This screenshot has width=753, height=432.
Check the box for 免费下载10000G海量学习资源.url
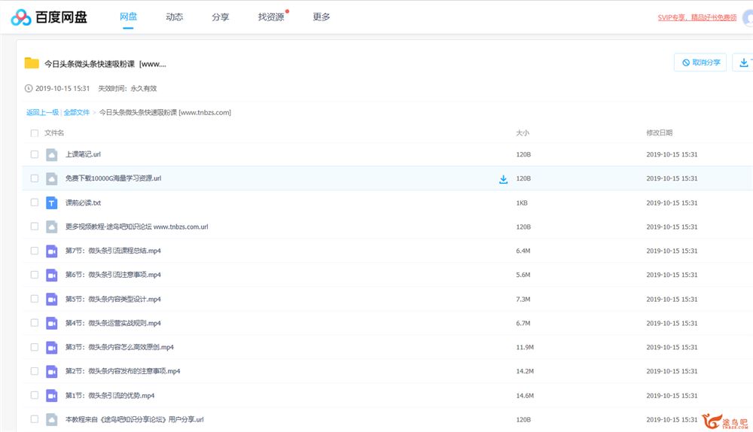pos(34,178)
